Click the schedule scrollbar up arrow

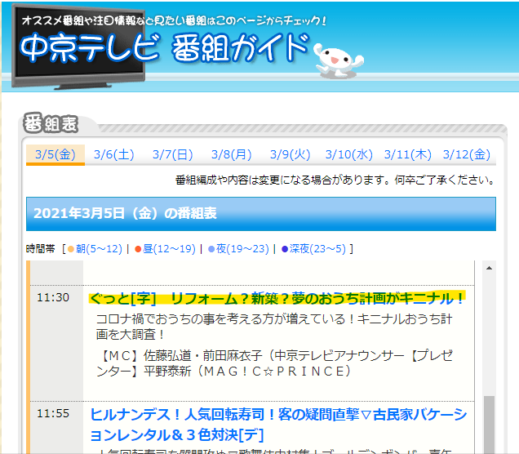489,268
